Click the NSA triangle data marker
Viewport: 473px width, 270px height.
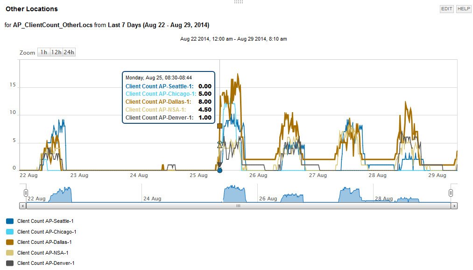pos(219,146)
